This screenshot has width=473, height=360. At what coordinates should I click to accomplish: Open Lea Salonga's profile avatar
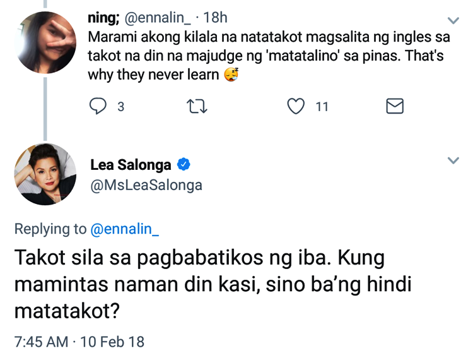[44, 174]
